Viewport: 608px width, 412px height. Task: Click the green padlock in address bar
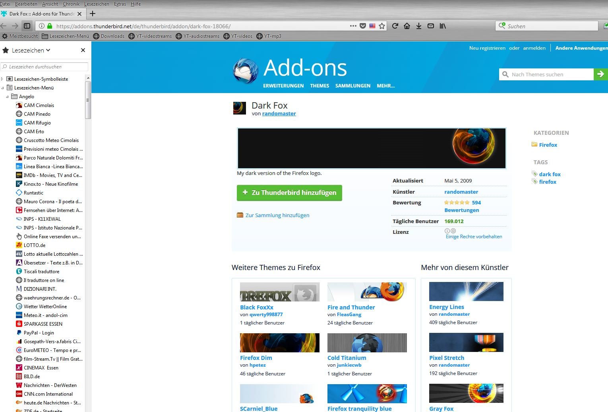(50, 26)
